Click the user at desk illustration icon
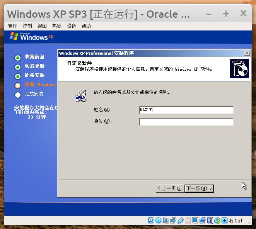 pos(81,96)
